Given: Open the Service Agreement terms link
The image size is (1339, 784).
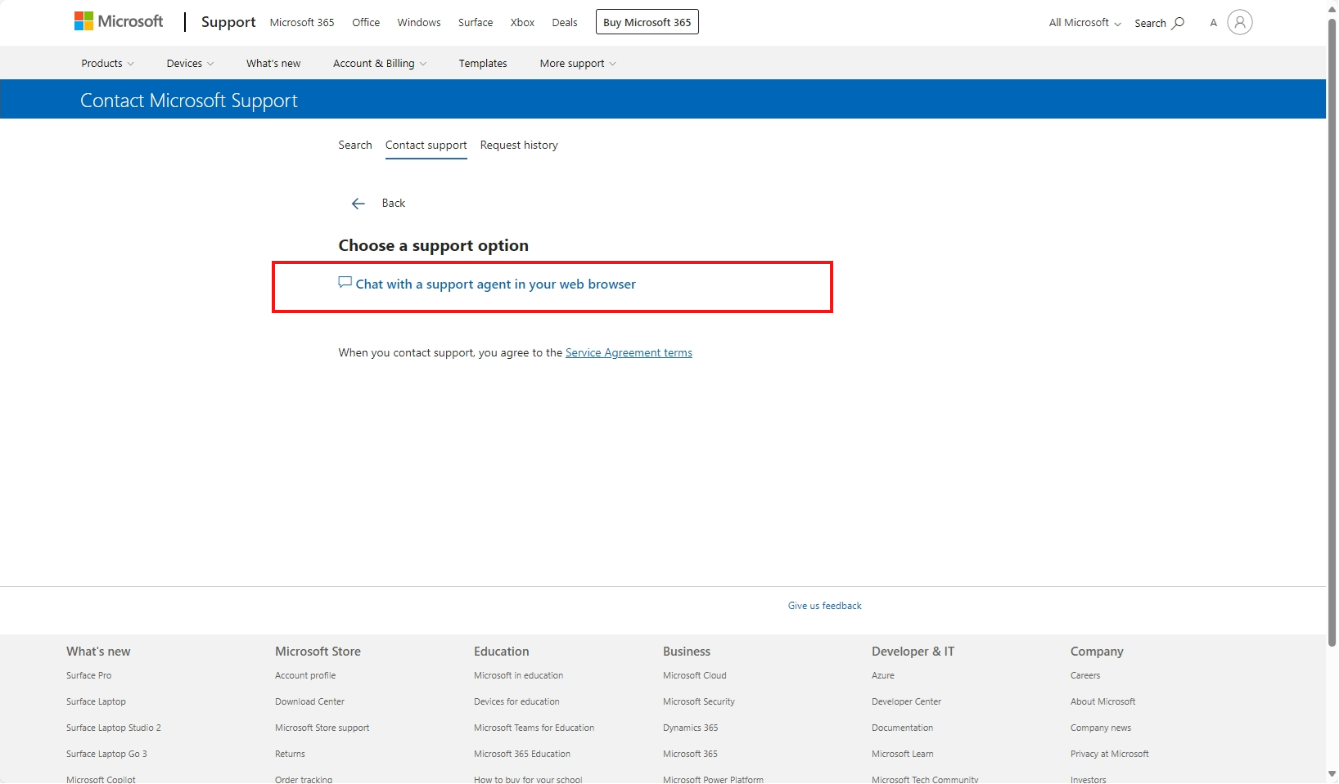Looking at the screenshot, I should coord(629,352).
